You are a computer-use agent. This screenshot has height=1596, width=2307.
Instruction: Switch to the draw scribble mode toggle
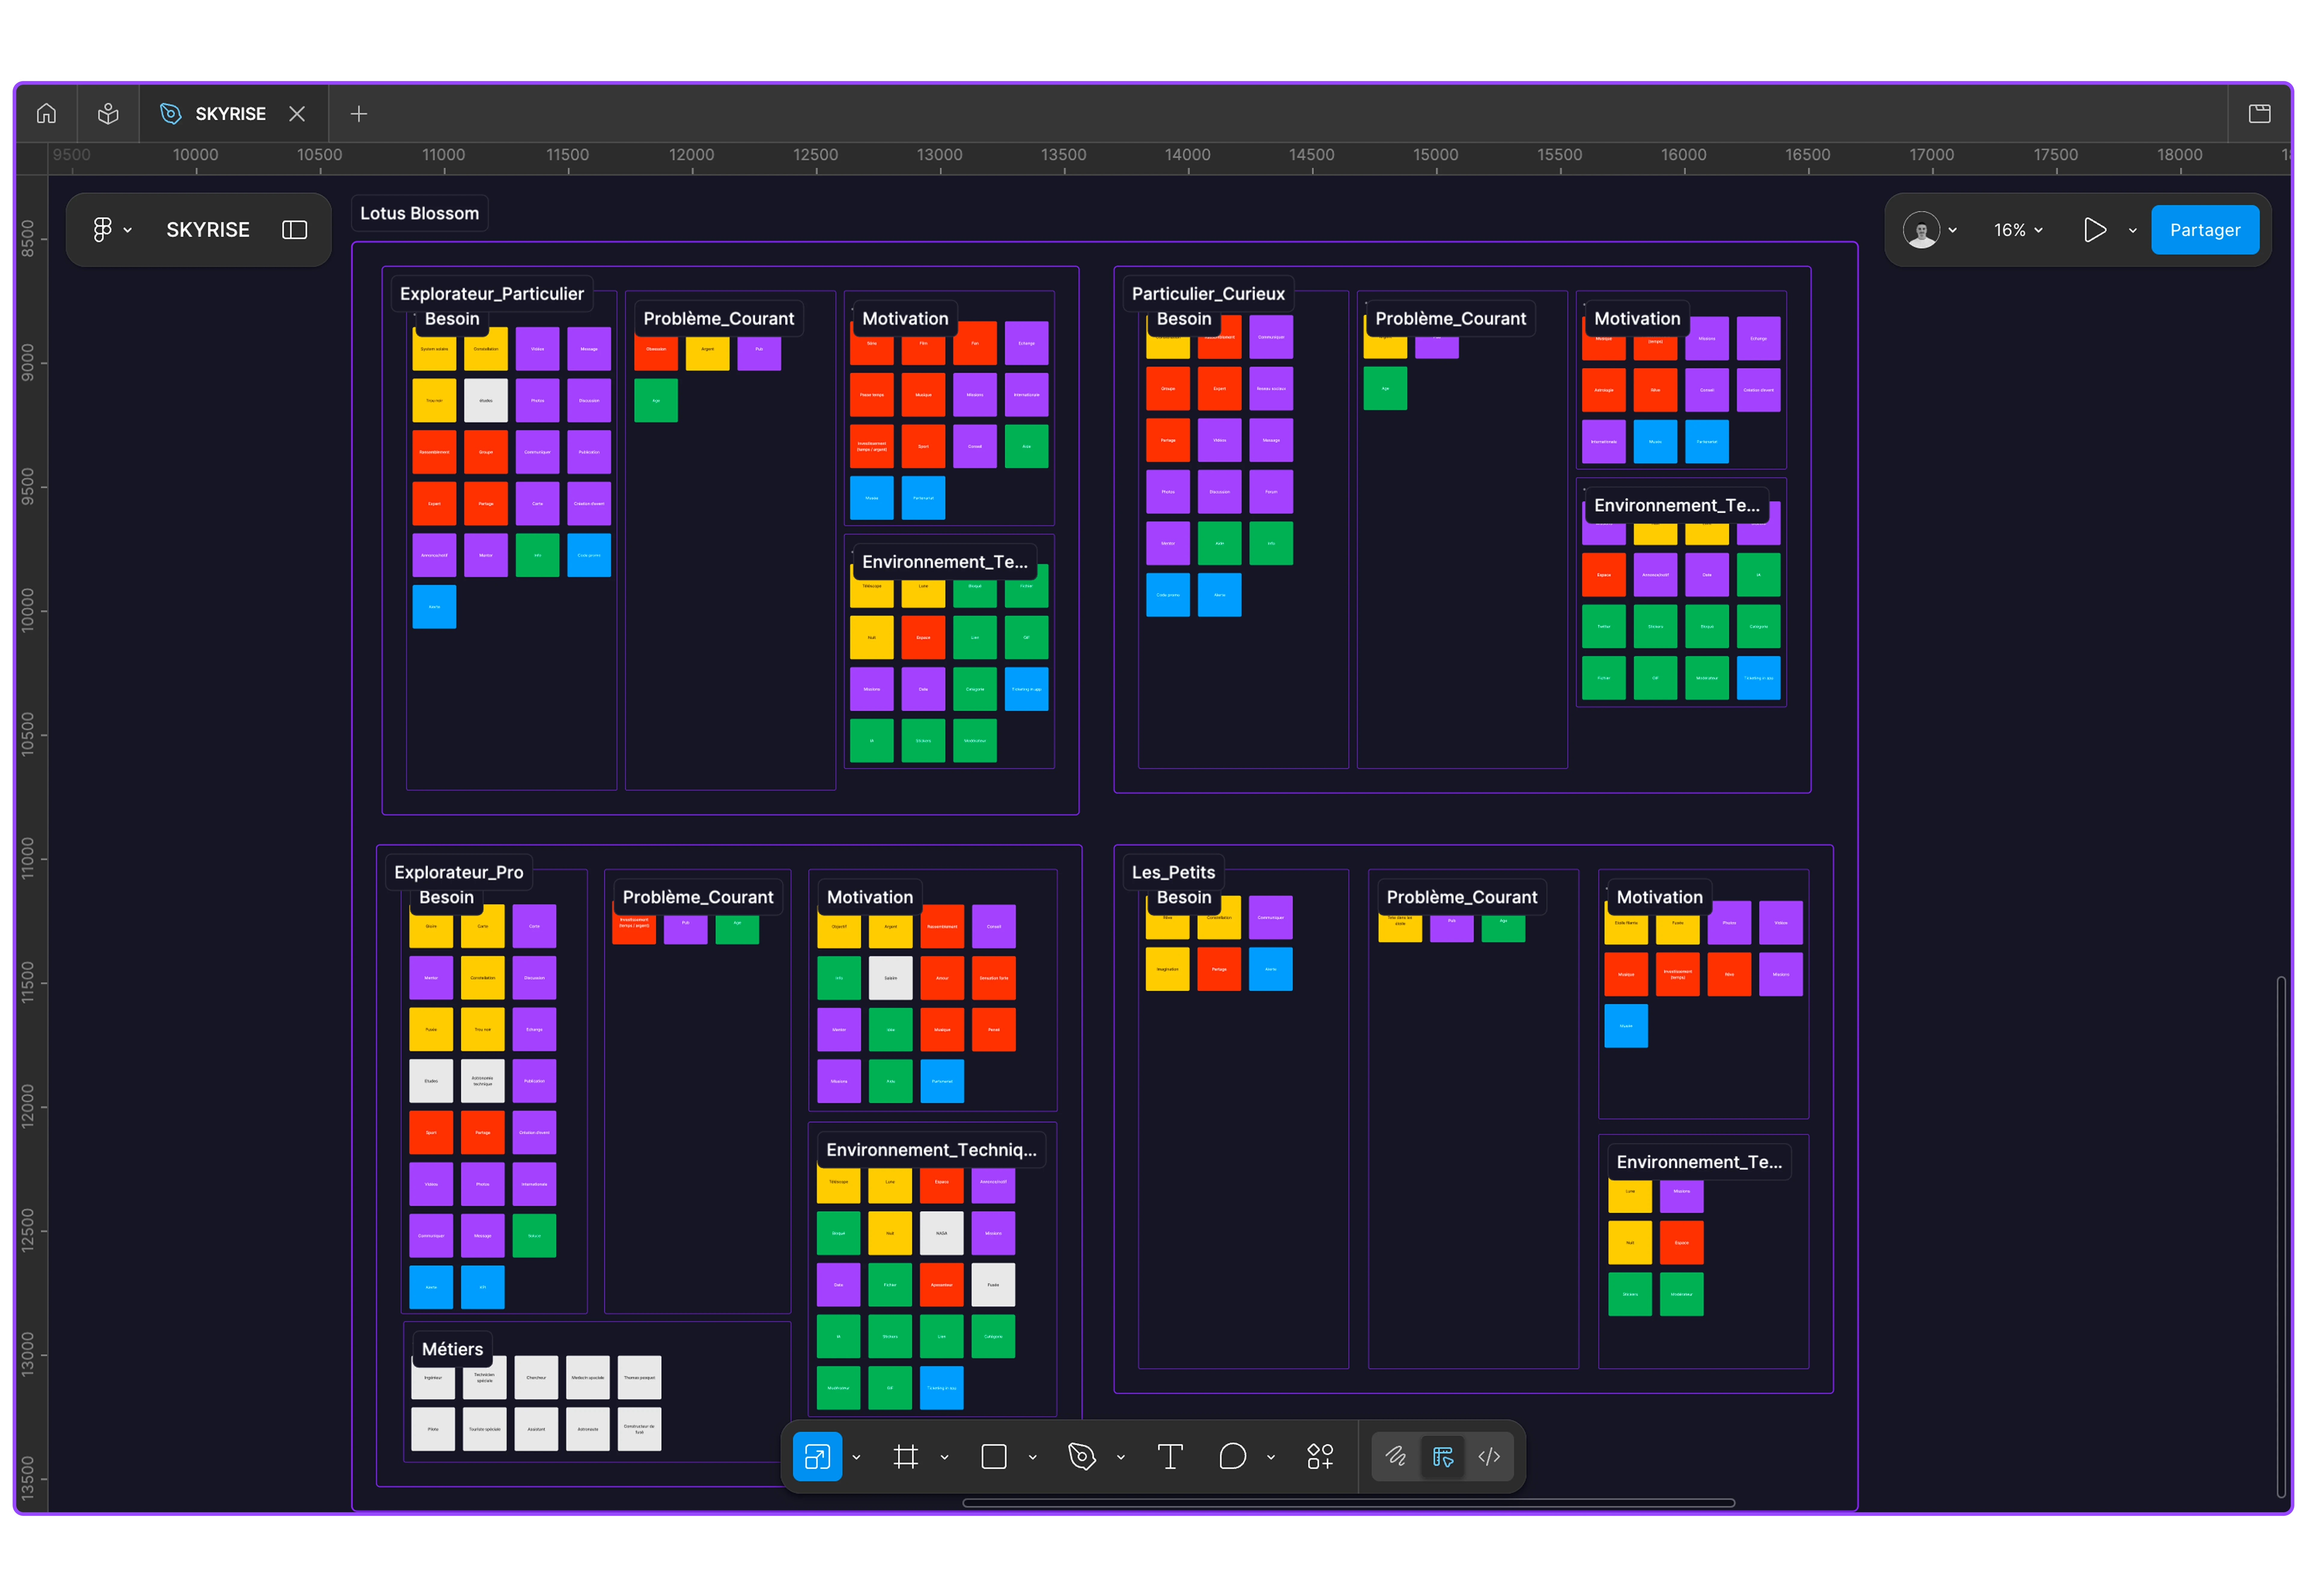coord(1397,1457)
